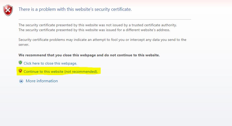The width and height of the screenshot is (232, 126).
Task: Click the yellow highlight right of "recommended)."
Action: [x=99, y=71]
